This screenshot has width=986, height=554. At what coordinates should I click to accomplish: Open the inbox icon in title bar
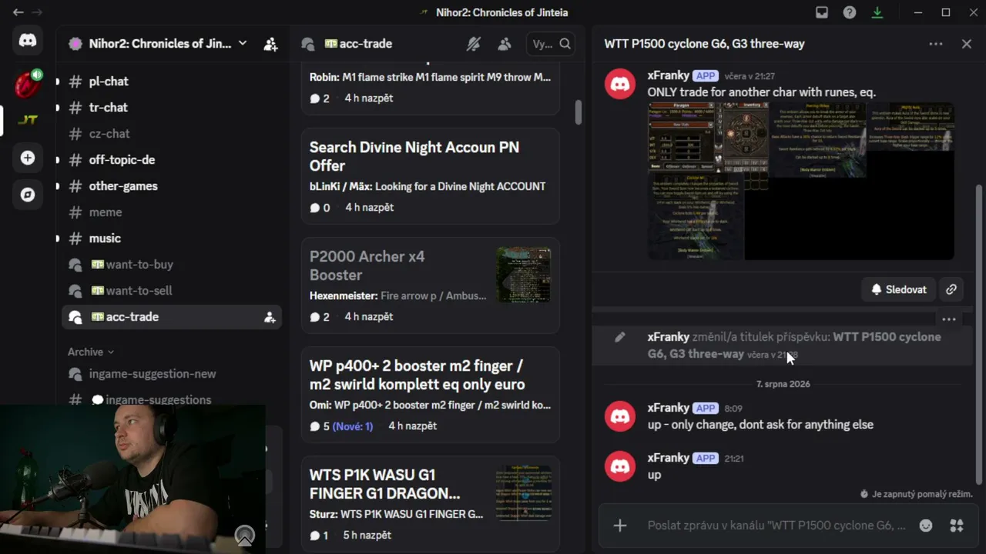click(822, 12)
